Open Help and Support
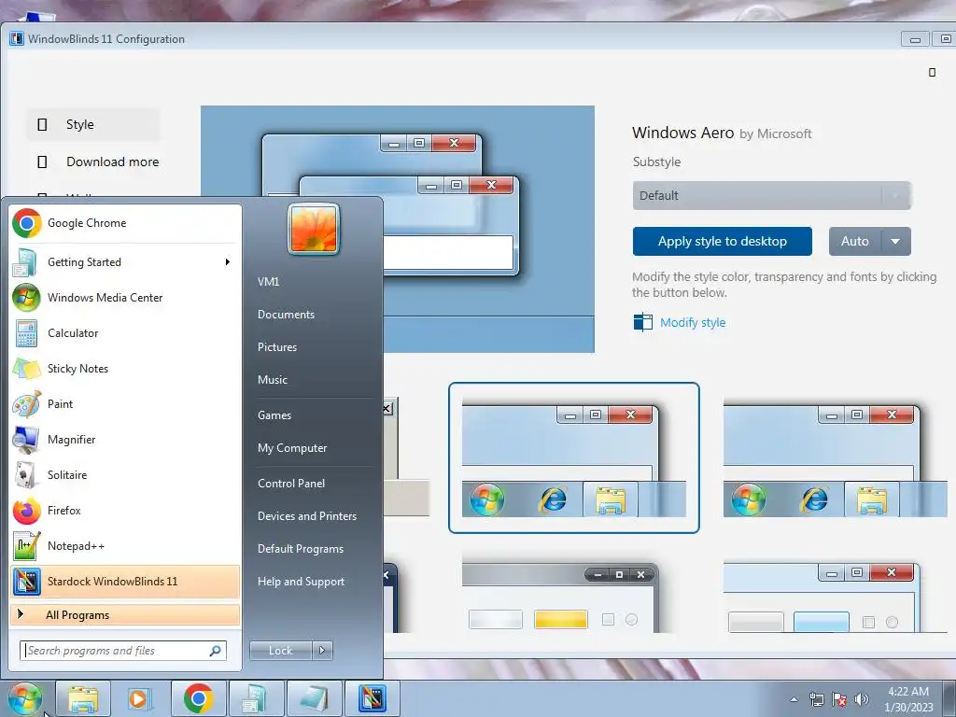This screenshot has width=956, height=717. 302,582
